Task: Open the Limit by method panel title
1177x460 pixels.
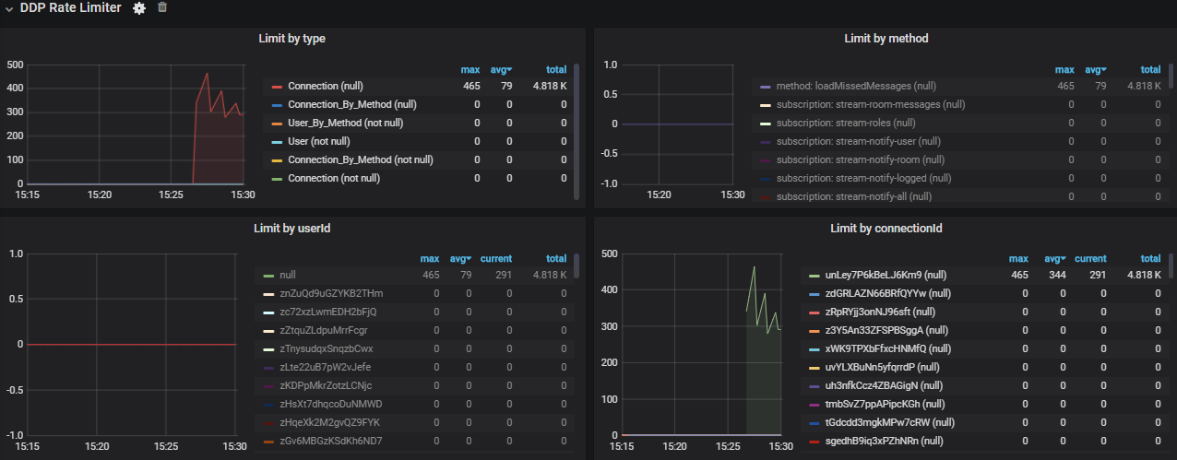Action: point(886,39)
